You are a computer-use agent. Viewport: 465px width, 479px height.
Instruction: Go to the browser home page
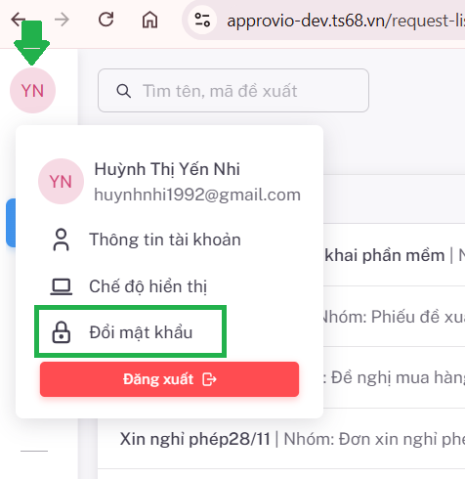(x=149, y=20)
